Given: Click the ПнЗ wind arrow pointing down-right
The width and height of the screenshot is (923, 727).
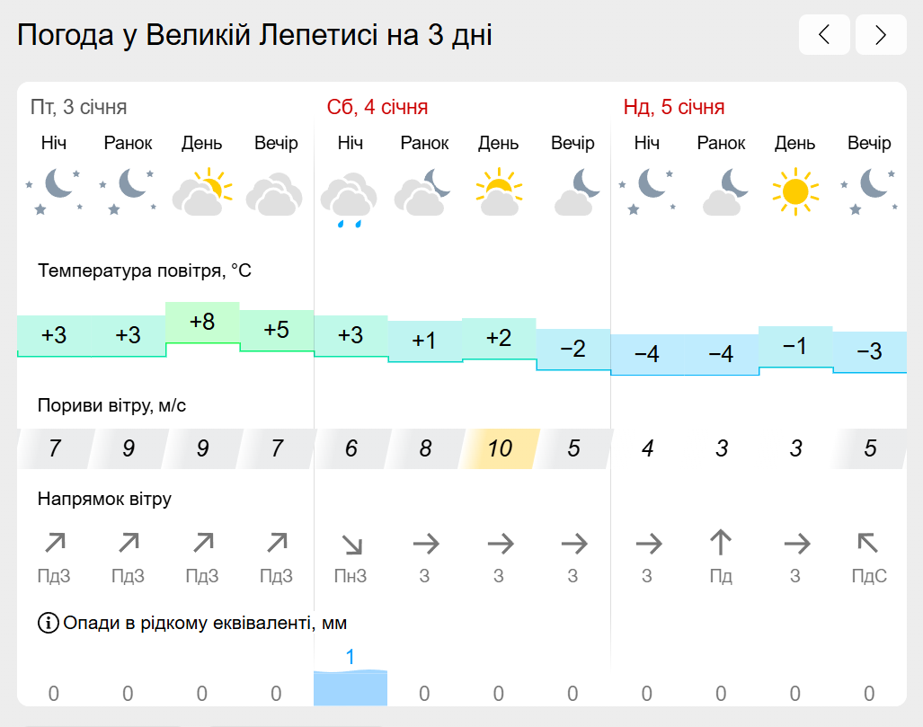Looking at the screenshot, I should 352,545.
